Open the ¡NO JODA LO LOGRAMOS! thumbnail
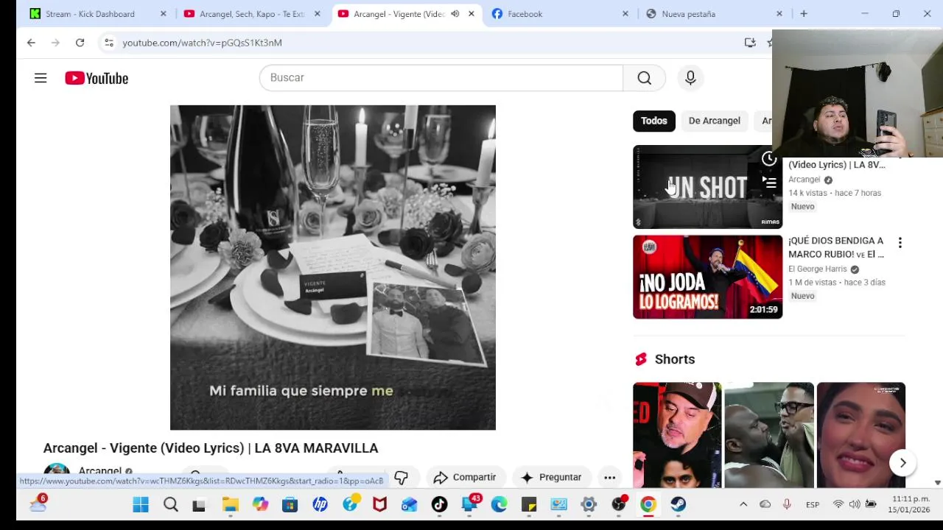The height and width of the screenshot is (530, 943). (707, 277)
